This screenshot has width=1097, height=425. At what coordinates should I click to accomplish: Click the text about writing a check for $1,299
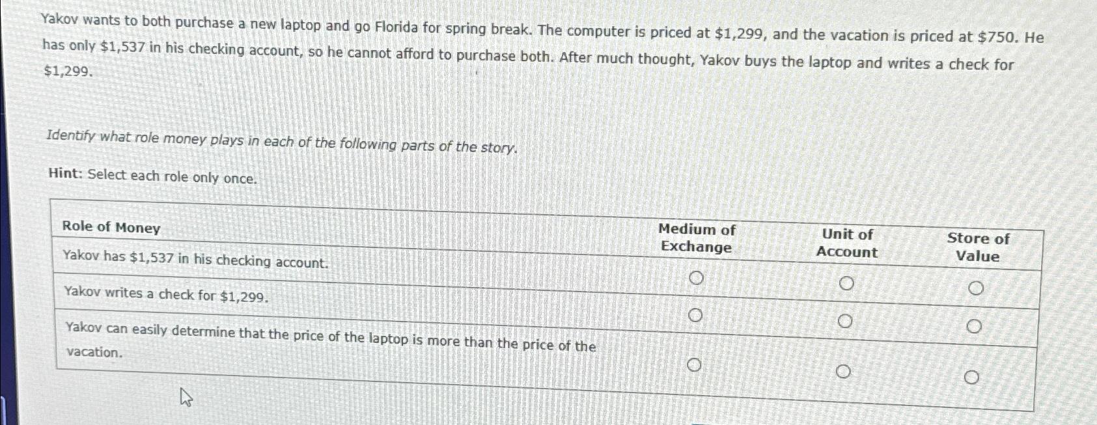tap(166, 295)
